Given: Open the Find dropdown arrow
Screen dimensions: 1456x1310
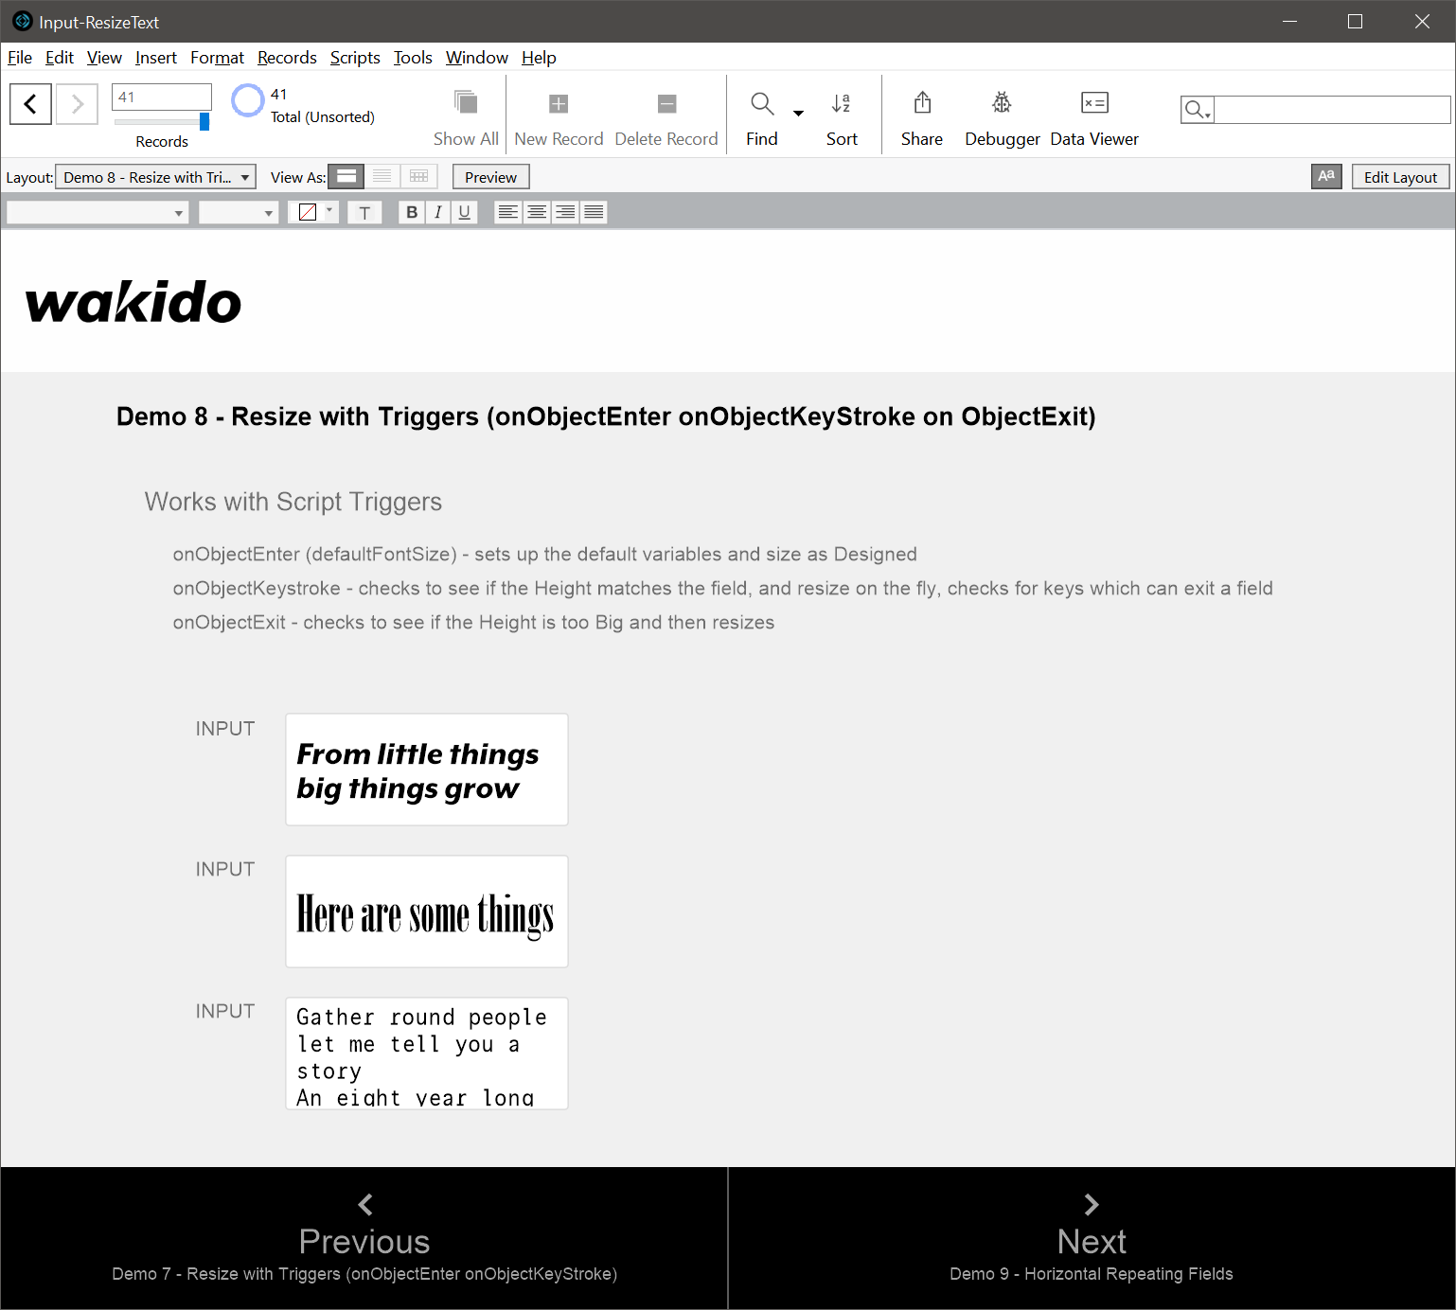Looking at the screenshot, I should point(798,113).
